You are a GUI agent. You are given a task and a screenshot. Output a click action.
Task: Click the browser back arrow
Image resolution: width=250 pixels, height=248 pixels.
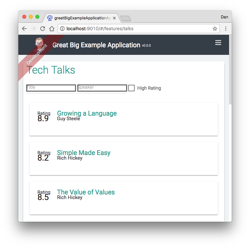click(x=24, y=29)
